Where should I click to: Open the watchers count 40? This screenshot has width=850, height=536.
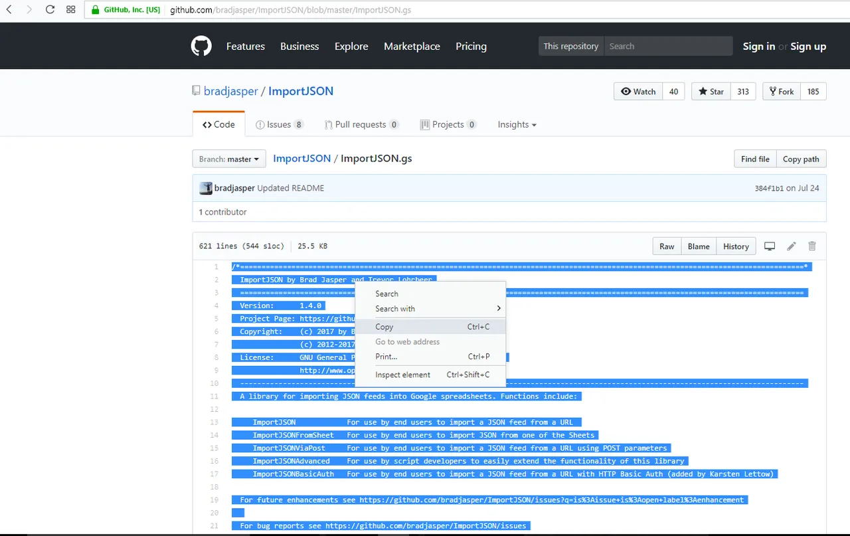coord(673,92)
